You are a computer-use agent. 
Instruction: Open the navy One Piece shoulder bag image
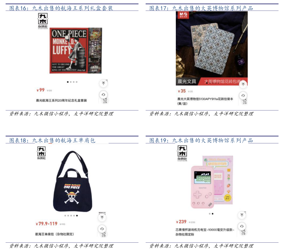coord(73,182)
